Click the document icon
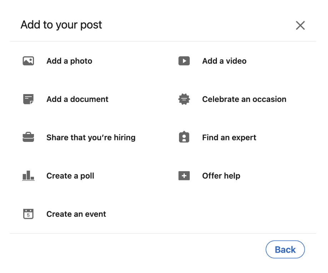The image size is (328, 273). pos(28,99)
